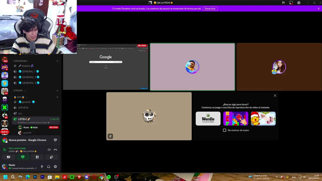Join the GENERAL 3 voice channel
The image size is (322, 181).
point(36,83)
